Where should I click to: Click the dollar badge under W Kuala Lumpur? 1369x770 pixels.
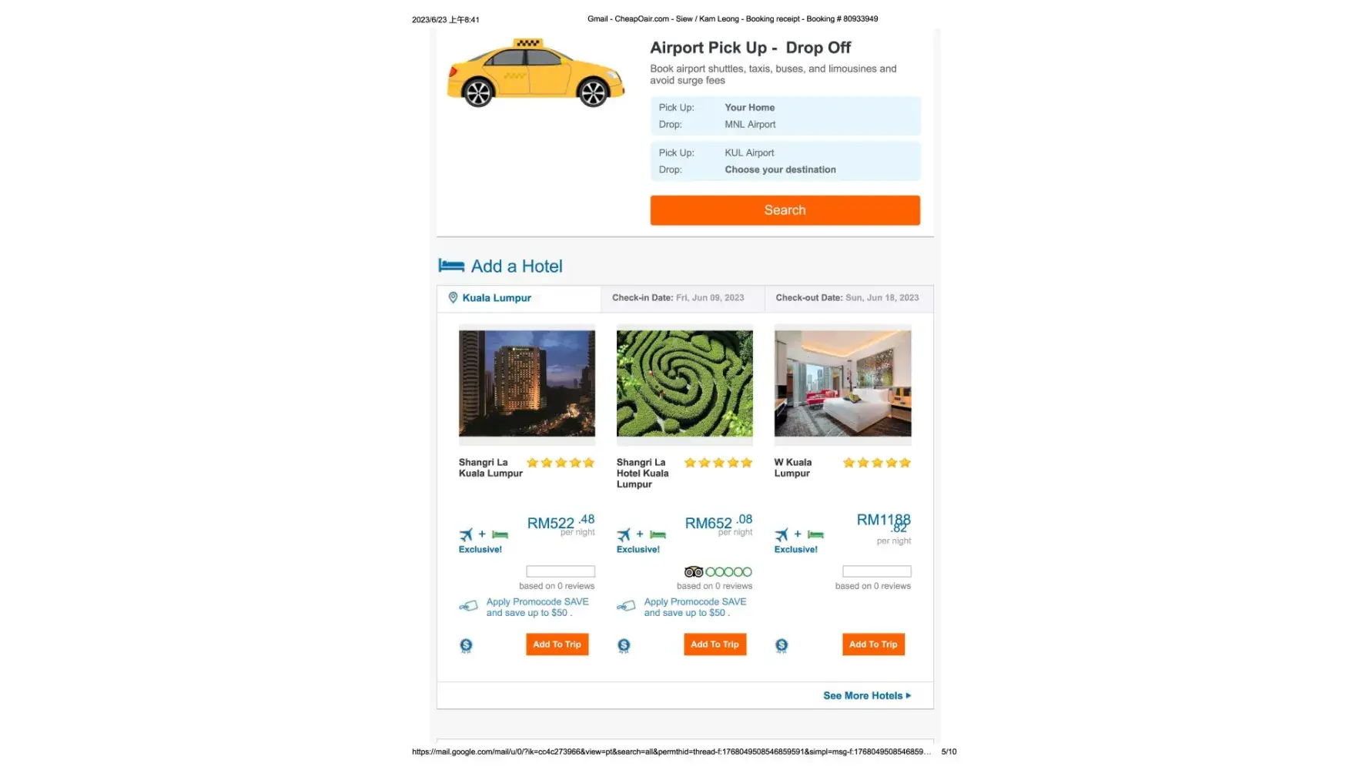click(x=782, y=645)
